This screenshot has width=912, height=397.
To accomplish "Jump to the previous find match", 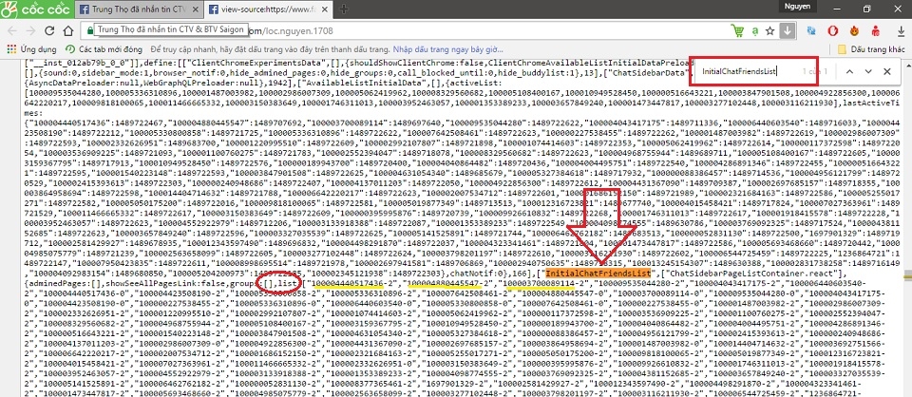I will pos(848,71).
